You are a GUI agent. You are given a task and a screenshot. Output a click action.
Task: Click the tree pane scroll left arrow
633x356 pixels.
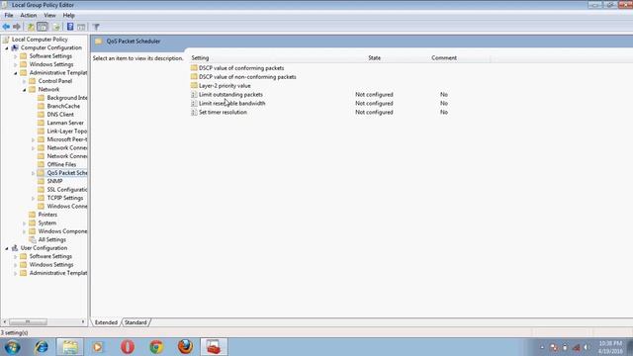pyautogui.click(x=4, y=322)
